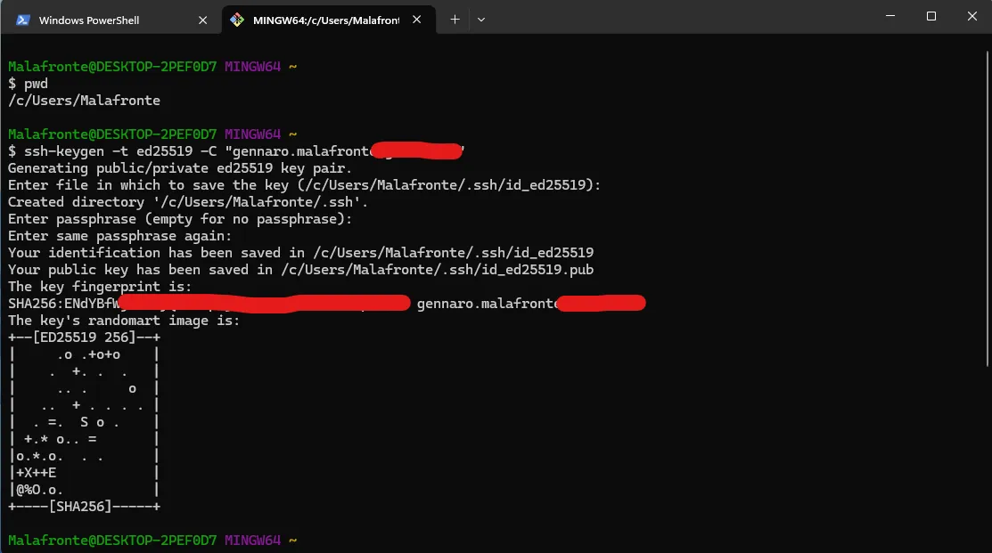Viewport: 992px width, 553px height.
Task: Click the [SHA256] randomart footer line
Action: coord(84,506)
